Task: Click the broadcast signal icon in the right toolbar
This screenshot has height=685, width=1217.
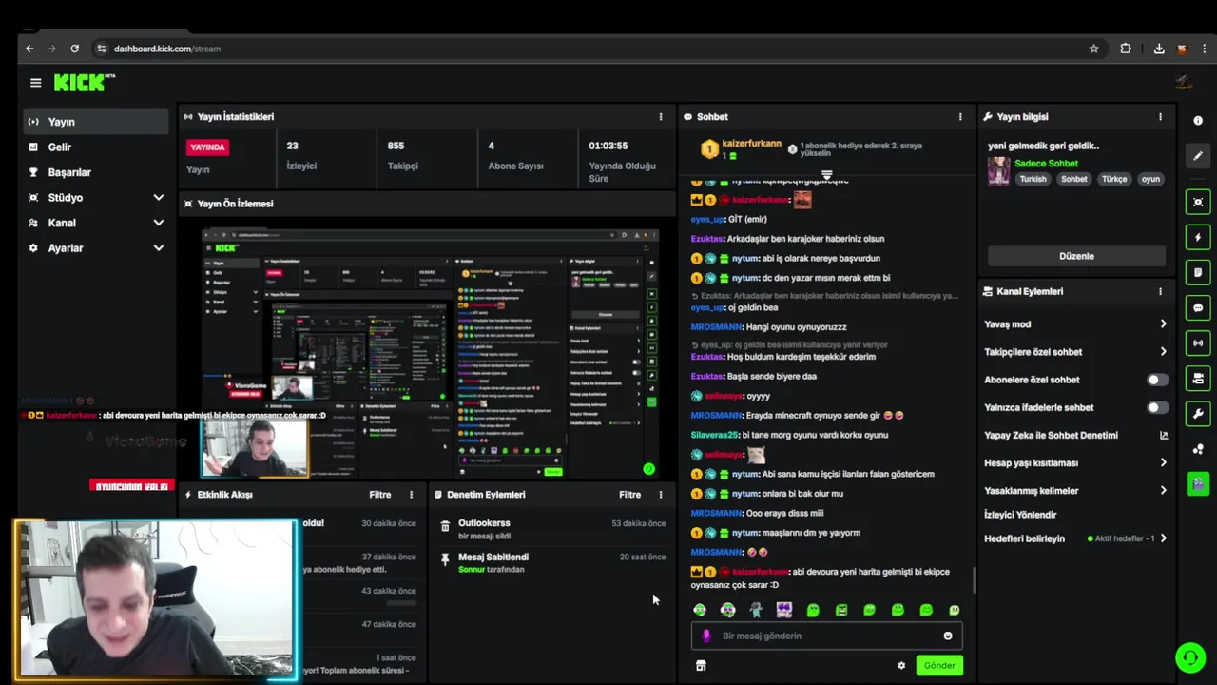Action: [1198, 342]
